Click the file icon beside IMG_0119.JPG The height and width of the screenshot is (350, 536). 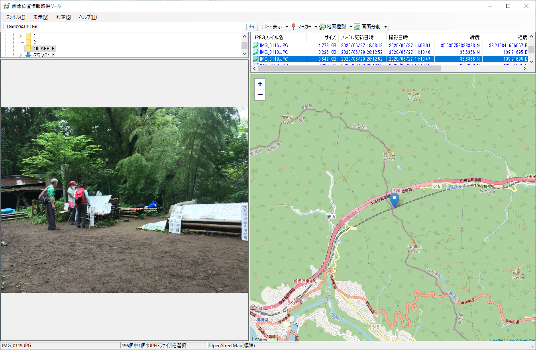[256, 59]
